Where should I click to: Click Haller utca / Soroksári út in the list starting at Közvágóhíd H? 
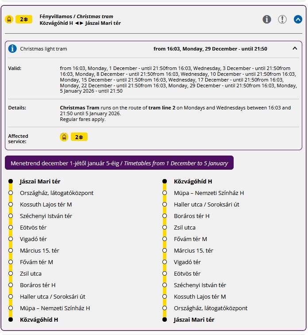click(x=207, y=204)
